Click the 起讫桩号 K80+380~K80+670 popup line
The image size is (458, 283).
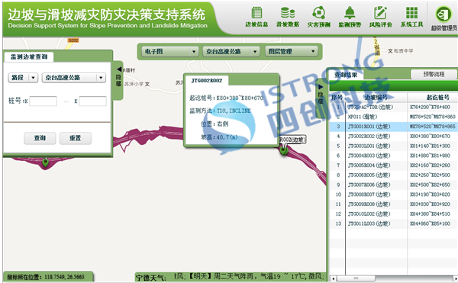point(227,98)
